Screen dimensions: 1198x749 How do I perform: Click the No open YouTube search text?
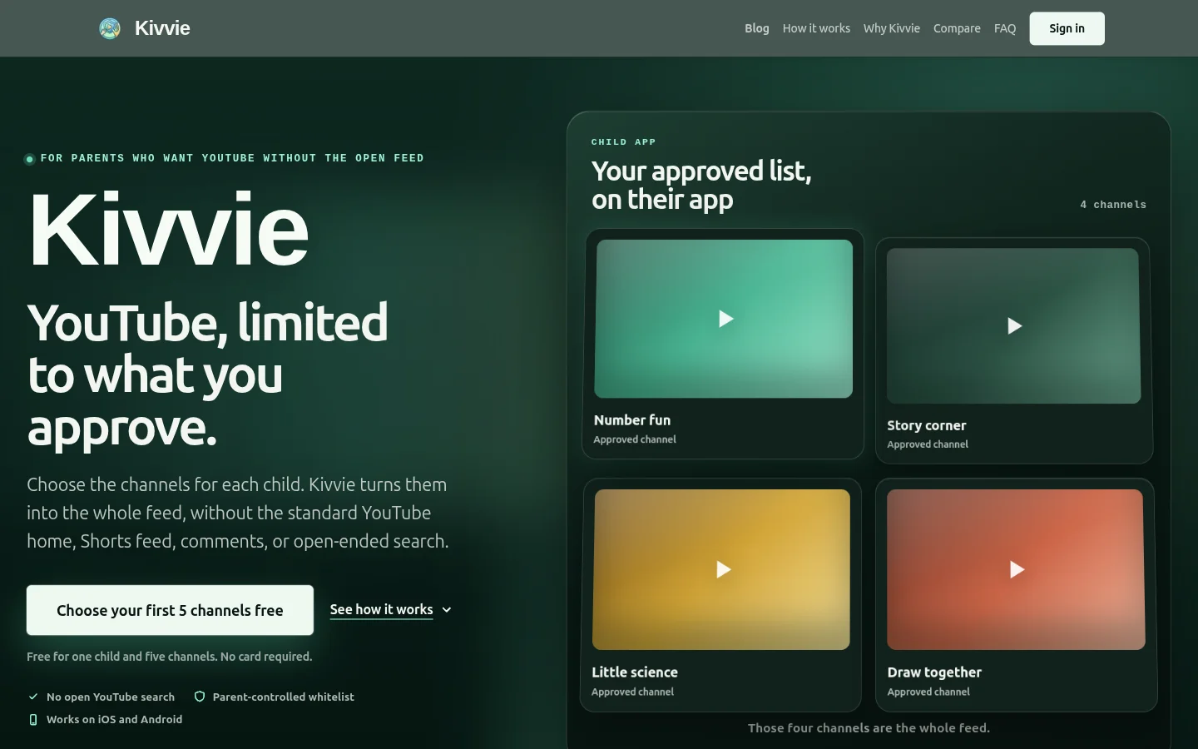(111, 697)
